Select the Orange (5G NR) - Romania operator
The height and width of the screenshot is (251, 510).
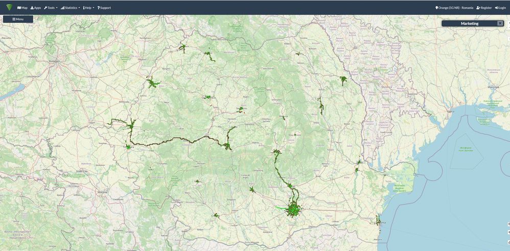(454, 8)
